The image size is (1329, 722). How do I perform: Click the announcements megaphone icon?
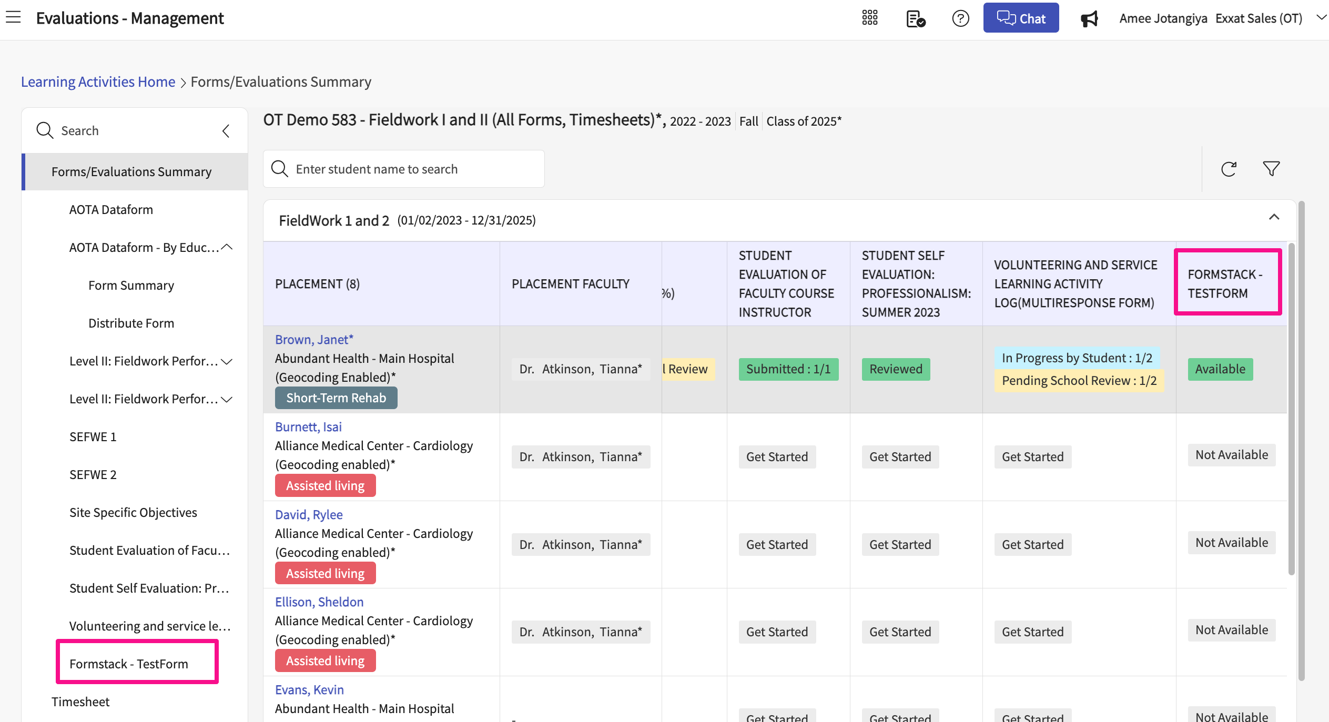point(1089,19)
